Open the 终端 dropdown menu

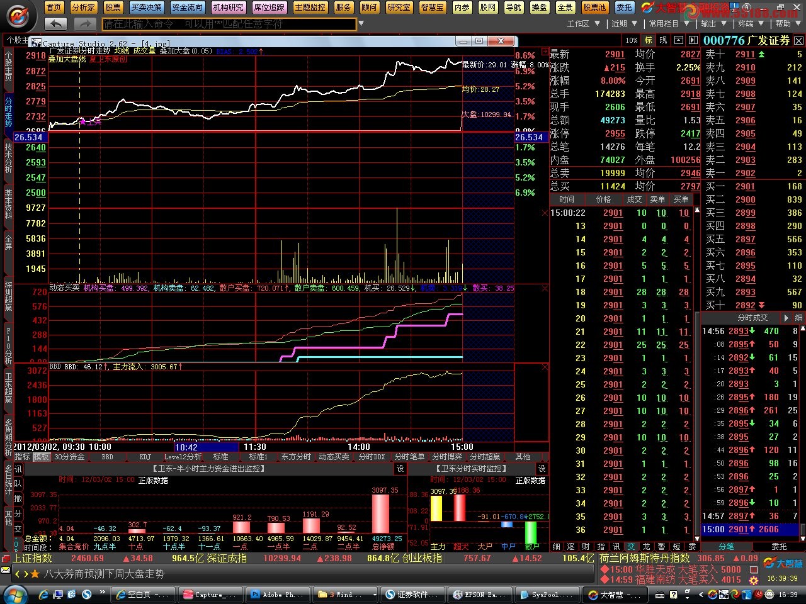pos(751,24)
